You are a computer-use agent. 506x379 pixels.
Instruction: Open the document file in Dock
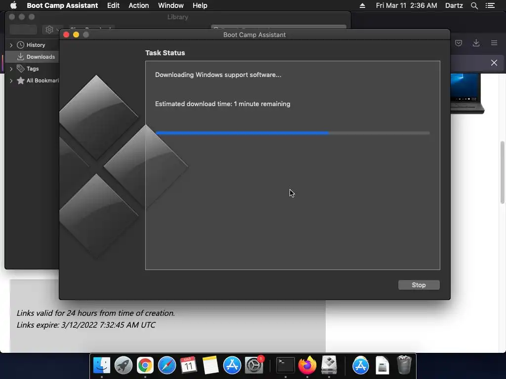coord(382,365)
